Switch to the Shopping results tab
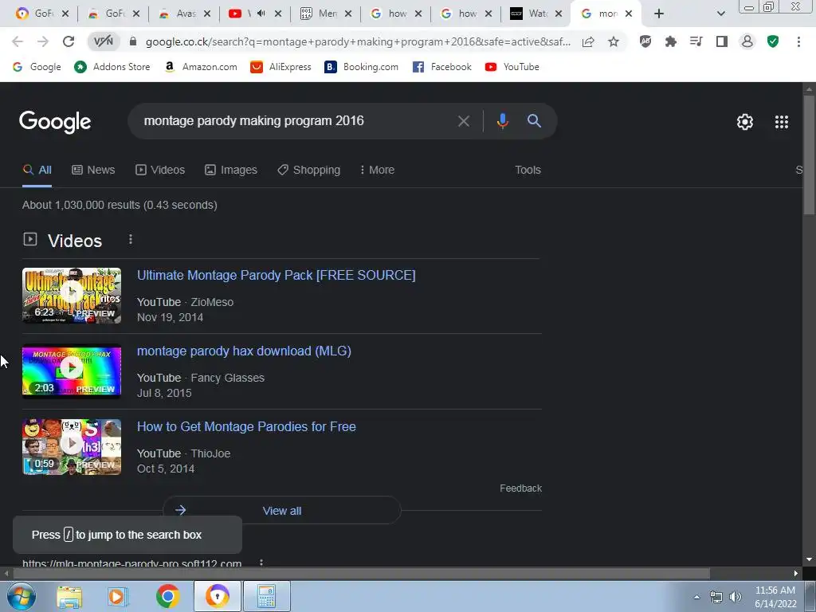The width and height of the screenshot is (816, 612). tap(308, 170)
